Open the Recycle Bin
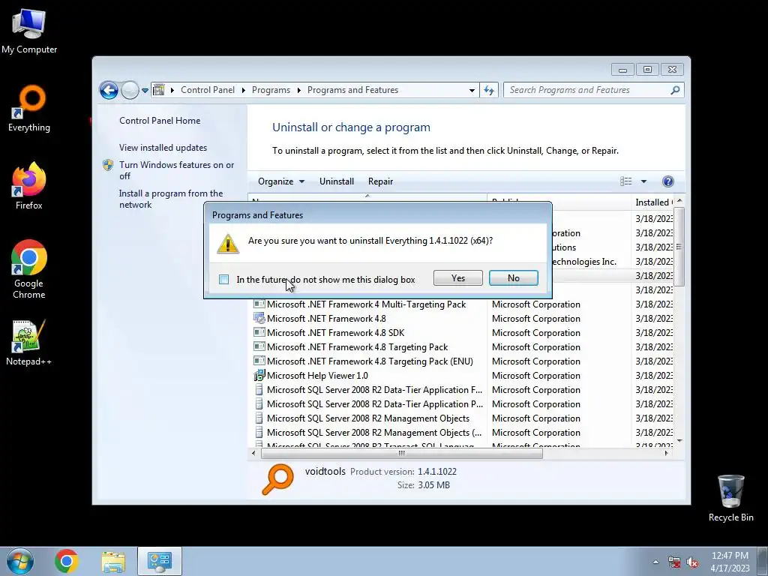This screenshot has width=768, height=576. click(730, 499)
